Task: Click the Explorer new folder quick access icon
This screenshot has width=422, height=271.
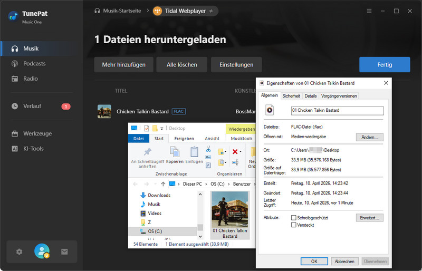Action: pyautogui.click(x=155, y=128)
